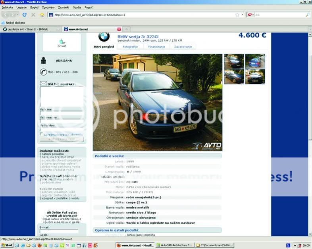Click the site favicon in the address bar
Image resolution: width=312 pixels, height=249 pixels.
point(51,15)
